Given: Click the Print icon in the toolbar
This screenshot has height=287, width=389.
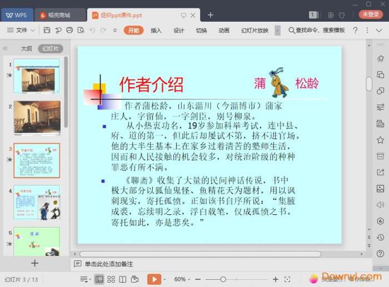Looking at the screenshot, I should pos(69,30).
